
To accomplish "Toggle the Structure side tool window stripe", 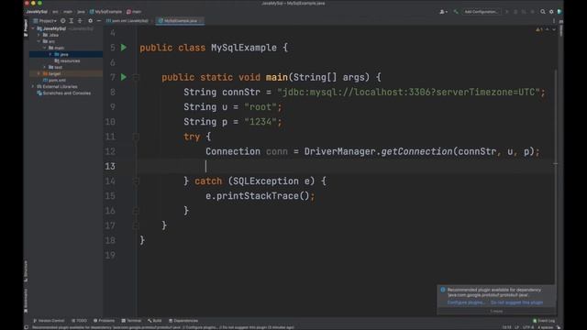I will point(26,271).
